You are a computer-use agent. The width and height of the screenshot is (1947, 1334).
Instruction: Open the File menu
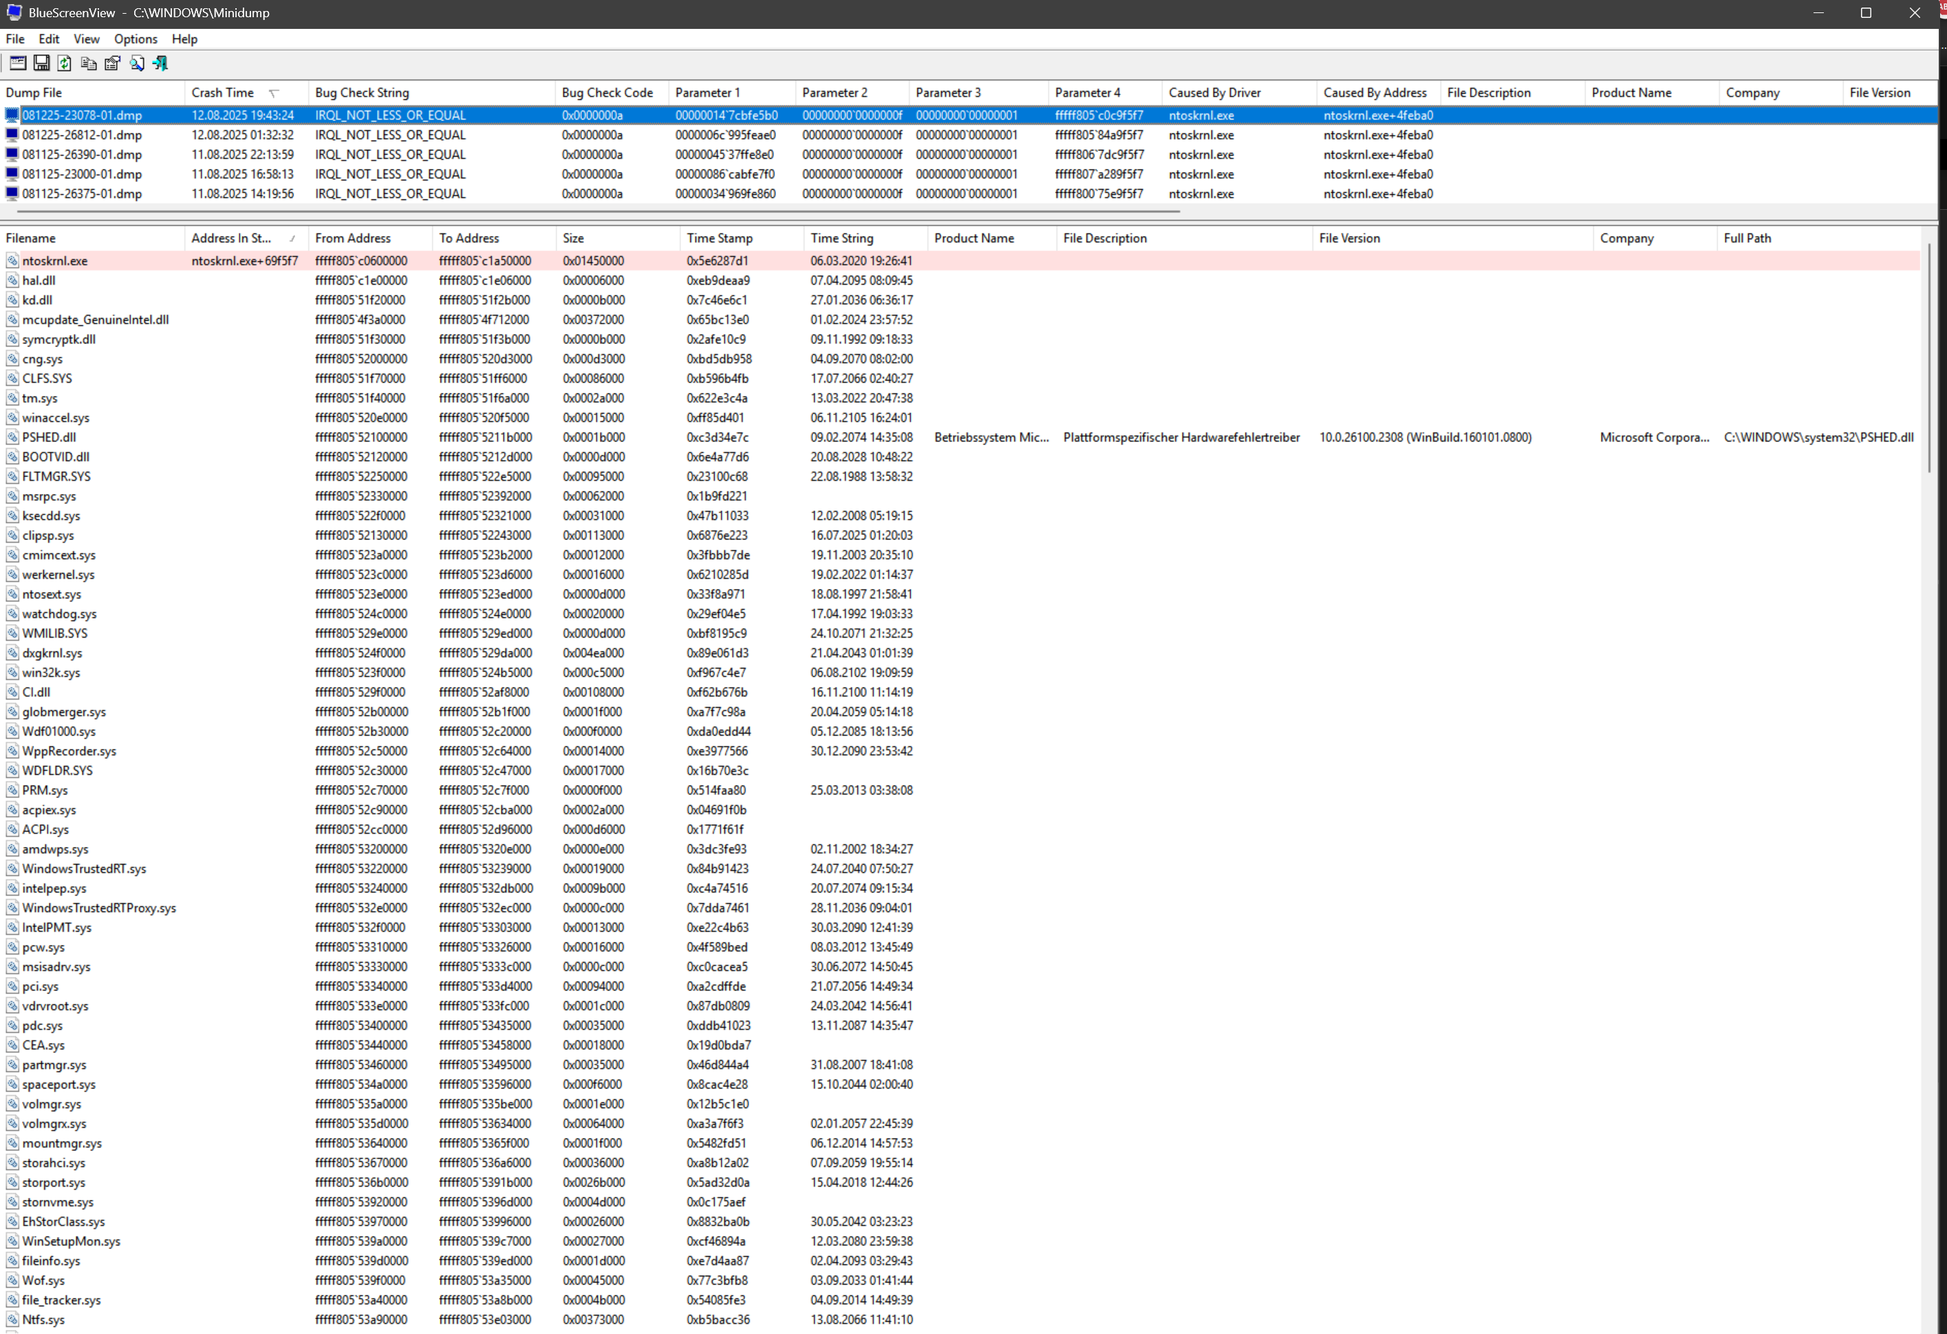[15, 39]
